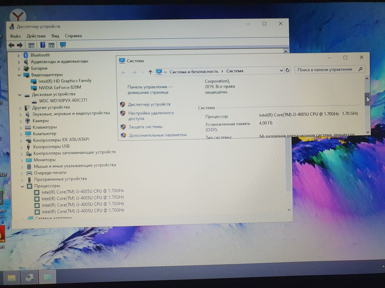Open the Yandex Browser desktop icon
385x288 pixels.
[18, 15]
